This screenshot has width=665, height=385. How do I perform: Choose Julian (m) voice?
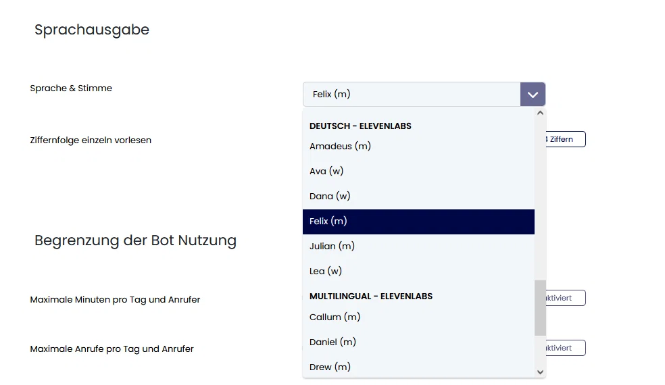[x=418, y=247]
